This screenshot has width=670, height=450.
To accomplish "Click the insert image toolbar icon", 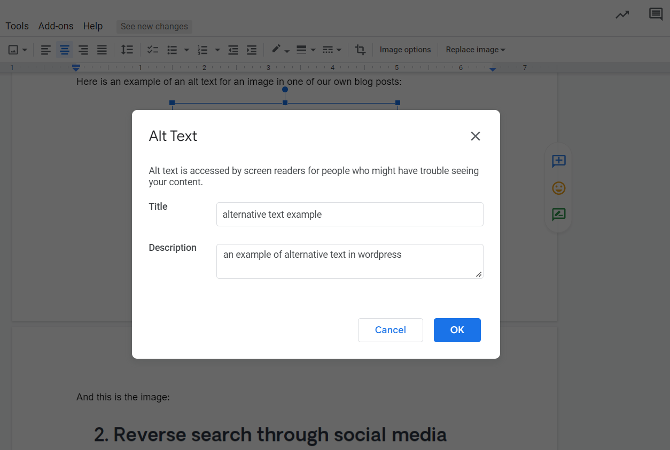I will [x=13, y=50].
